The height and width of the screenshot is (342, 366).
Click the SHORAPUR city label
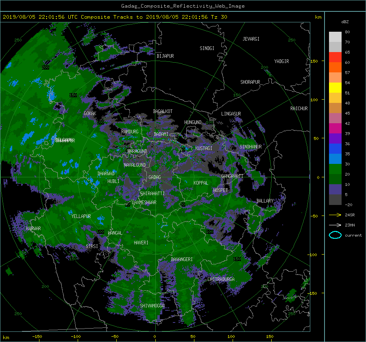(x=250, y=82)
